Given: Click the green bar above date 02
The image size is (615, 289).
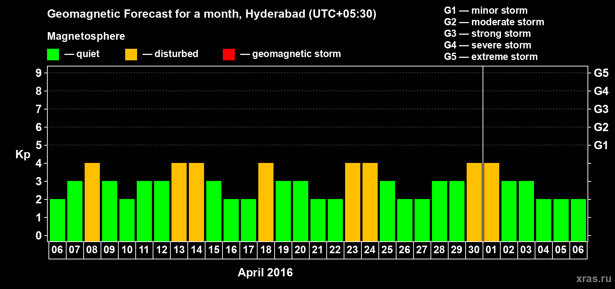Looking at the screenshot, I should (x=509, y=211).
